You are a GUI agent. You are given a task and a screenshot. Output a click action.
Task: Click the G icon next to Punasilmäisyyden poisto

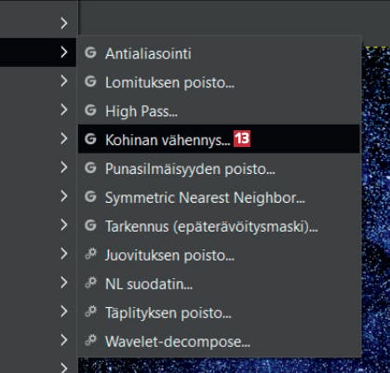pos(90,168)
